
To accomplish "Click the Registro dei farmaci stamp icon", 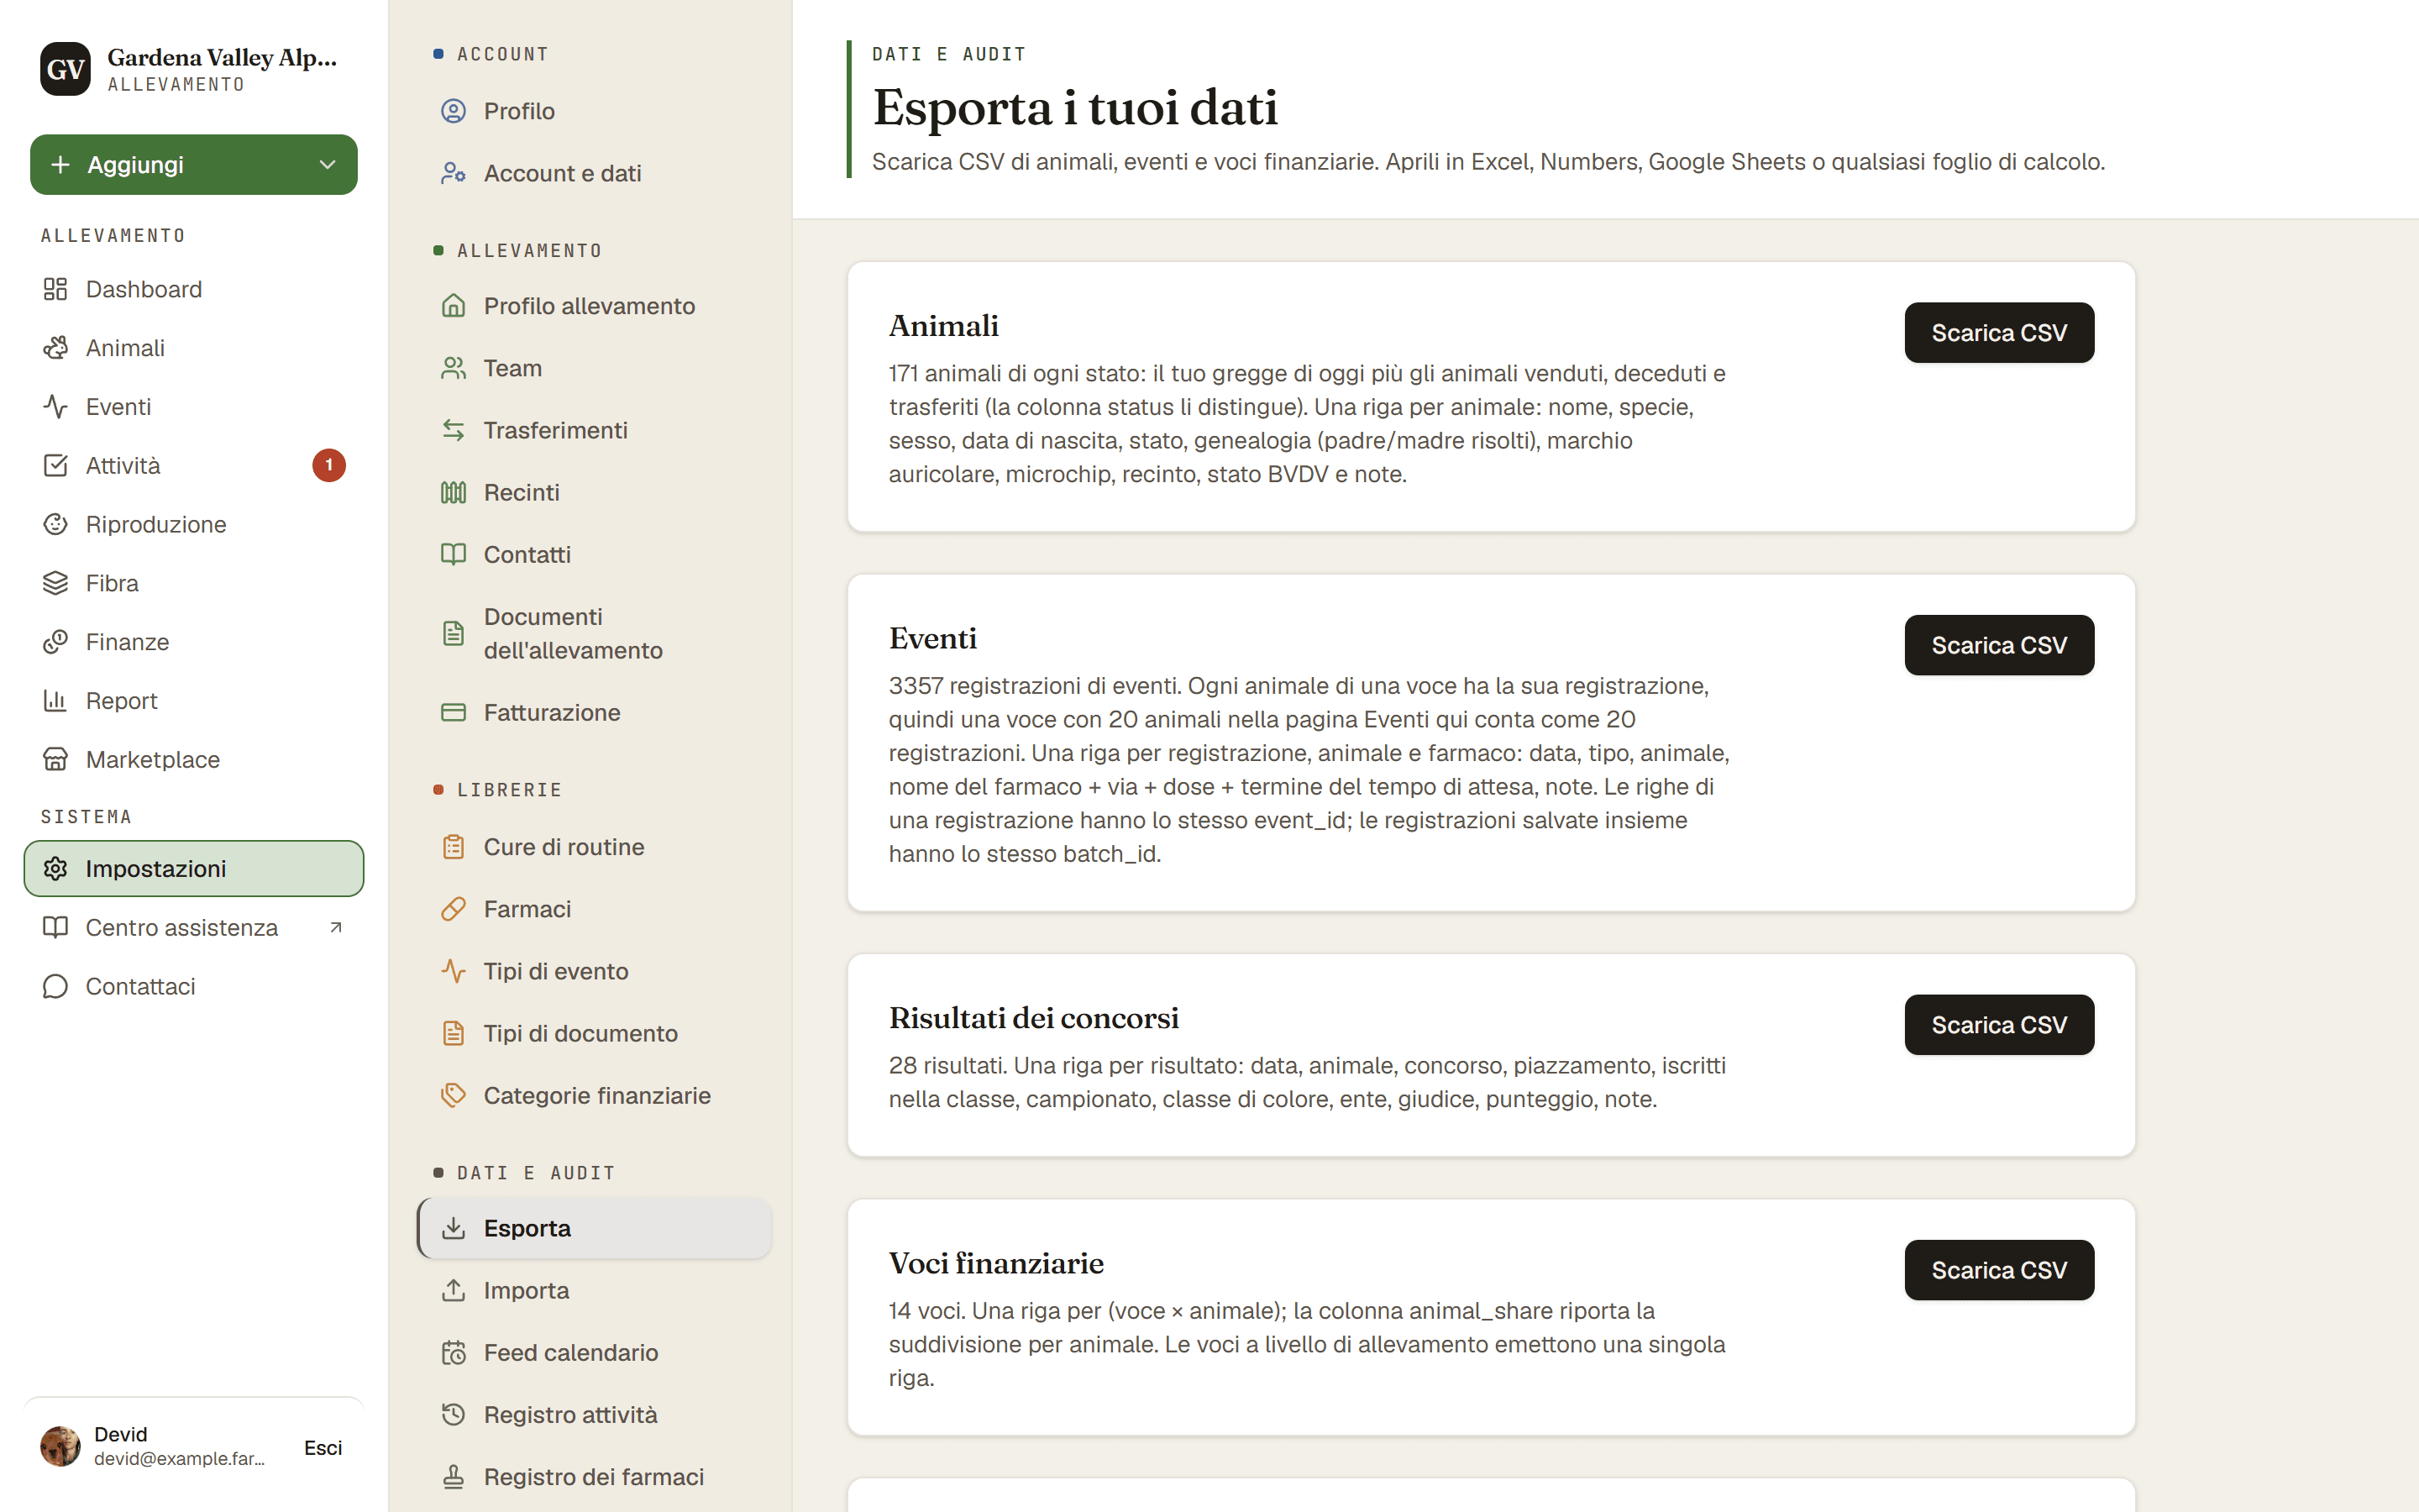I will click(454, 1477).
